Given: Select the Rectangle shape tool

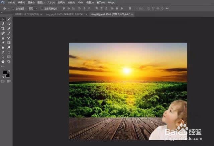Looking at the screenshot, I should 9,57.
